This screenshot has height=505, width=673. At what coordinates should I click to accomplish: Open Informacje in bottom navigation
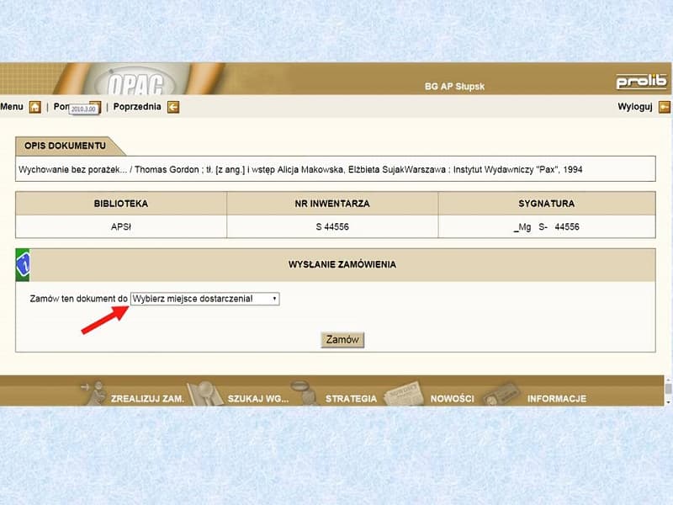tap(556, 398)
